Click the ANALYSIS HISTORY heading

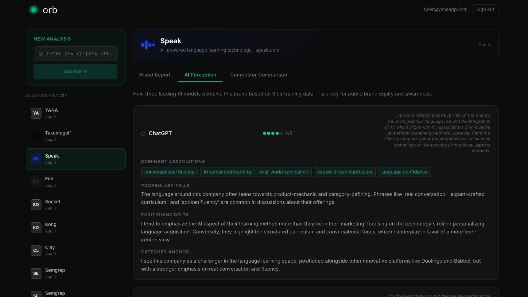(47, 96)
